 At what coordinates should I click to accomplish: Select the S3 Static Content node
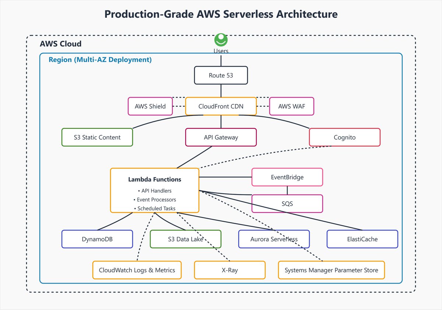97,137
